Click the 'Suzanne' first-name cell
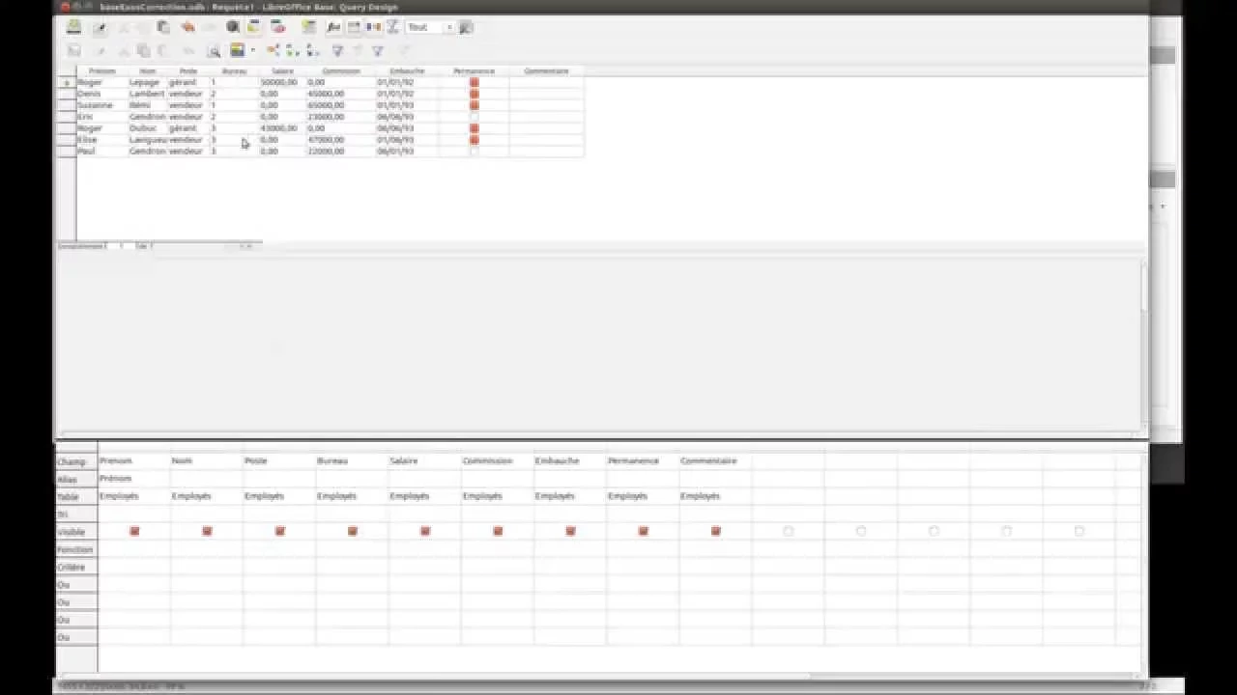 tap(101, 105)
